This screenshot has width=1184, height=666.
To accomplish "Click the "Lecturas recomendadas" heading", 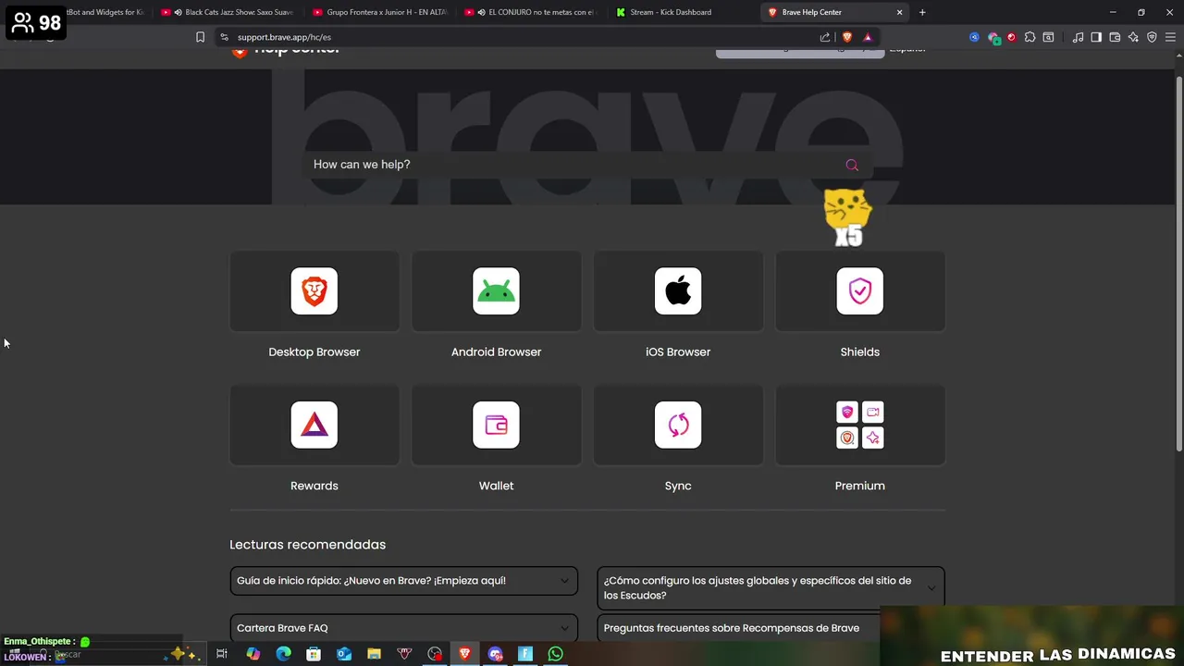I will click(308, 545).
